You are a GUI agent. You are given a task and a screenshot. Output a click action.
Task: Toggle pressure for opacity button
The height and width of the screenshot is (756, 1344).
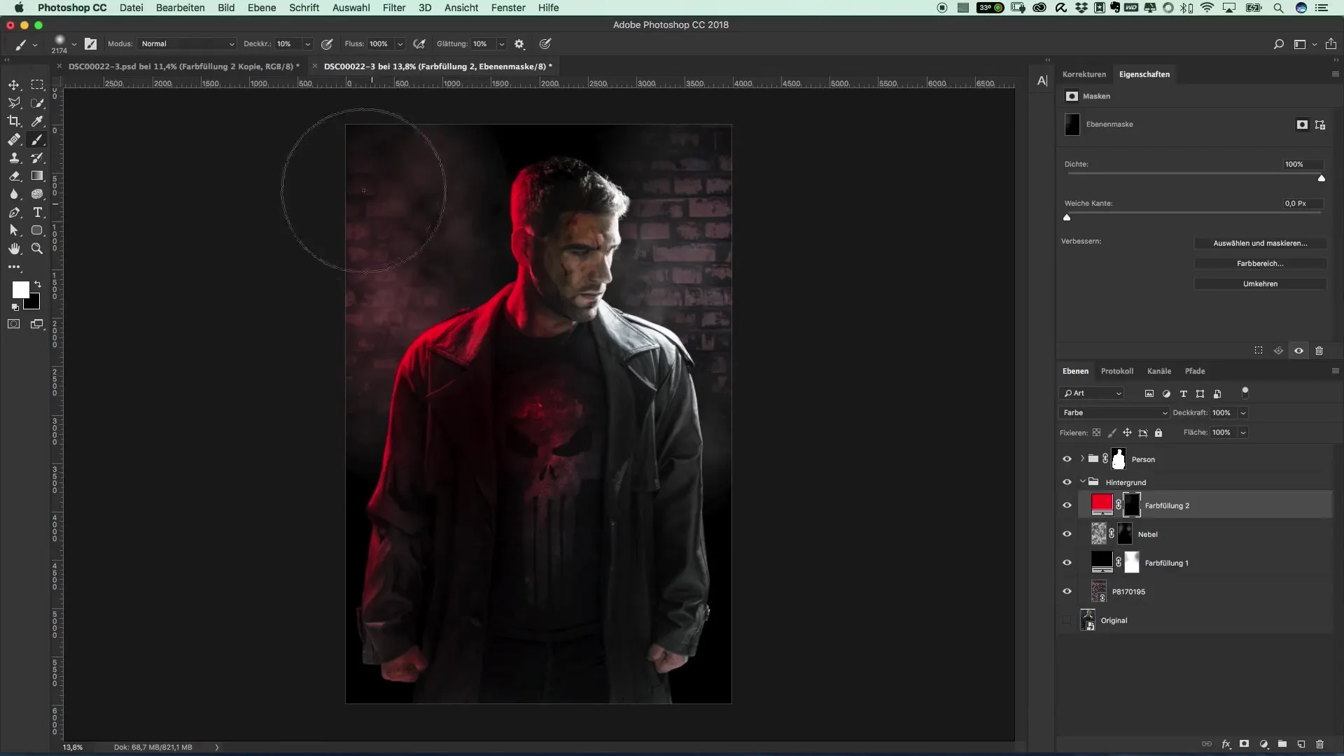tap(327, 43)
